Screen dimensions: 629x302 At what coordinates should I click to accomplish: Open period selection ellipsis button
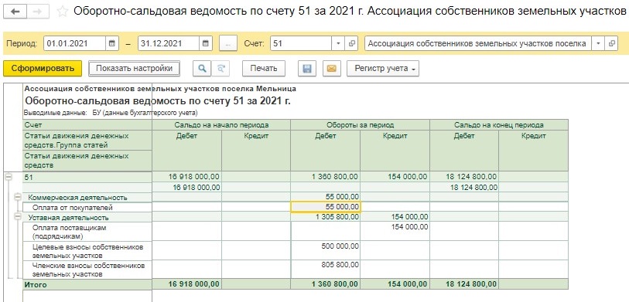point(228,43)
